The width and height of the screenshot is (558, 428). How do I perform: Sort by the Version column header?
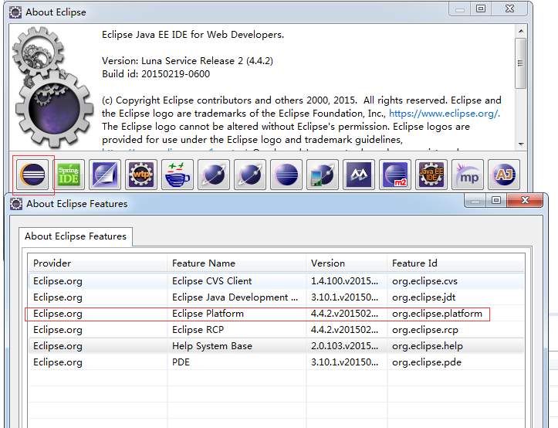347,263
